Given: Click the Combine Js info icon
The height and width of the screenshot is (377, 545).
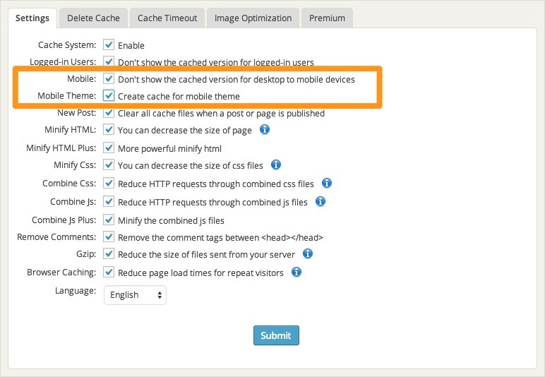Looking at the screenshot, I should coord(321,201).
